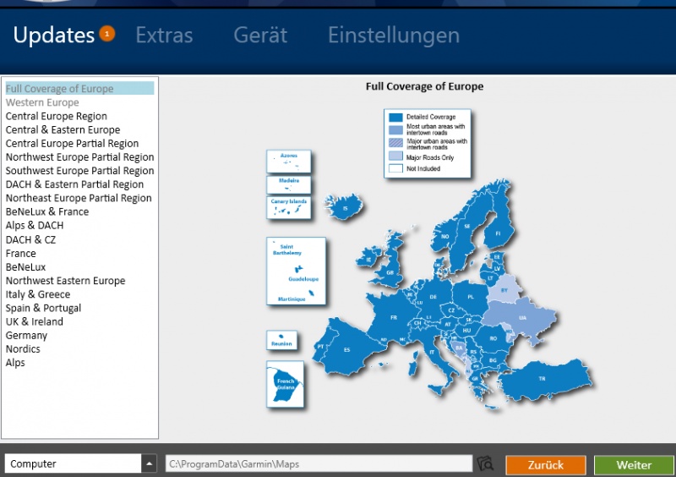Click the dropdown arrow next to Computer

149,463
